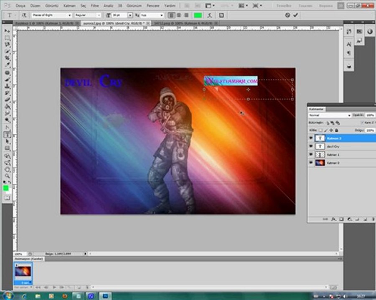Open the font style Regular dropdown

coord(88,15)
